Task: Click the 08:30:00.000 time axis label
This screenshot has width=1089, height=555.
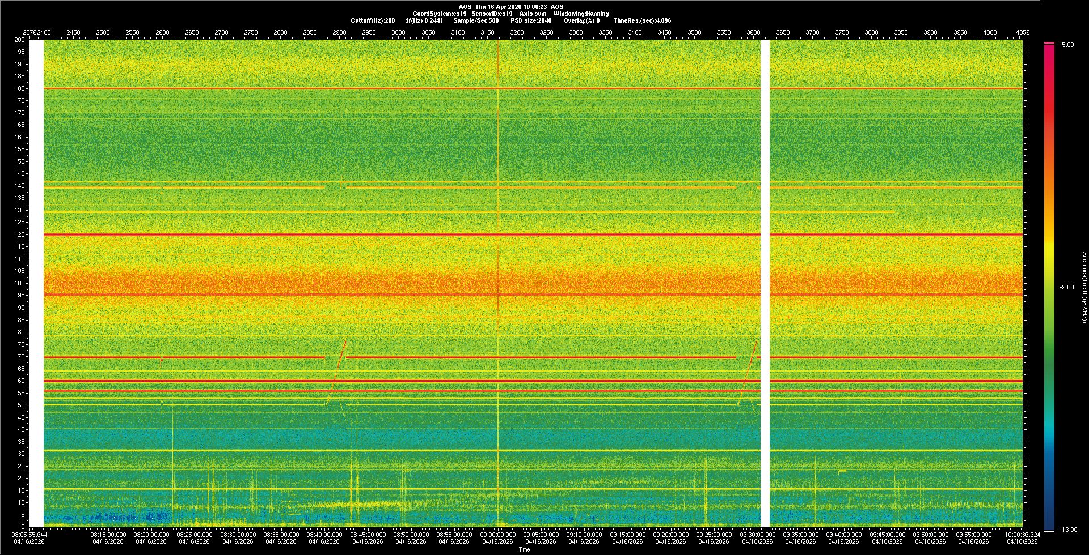Action: pos(238,534)
